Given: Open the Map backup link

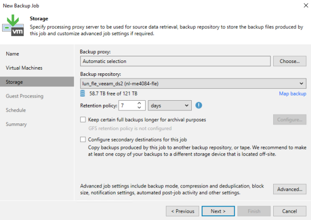Looking at the screenshot, I should [x=292, y=93].
